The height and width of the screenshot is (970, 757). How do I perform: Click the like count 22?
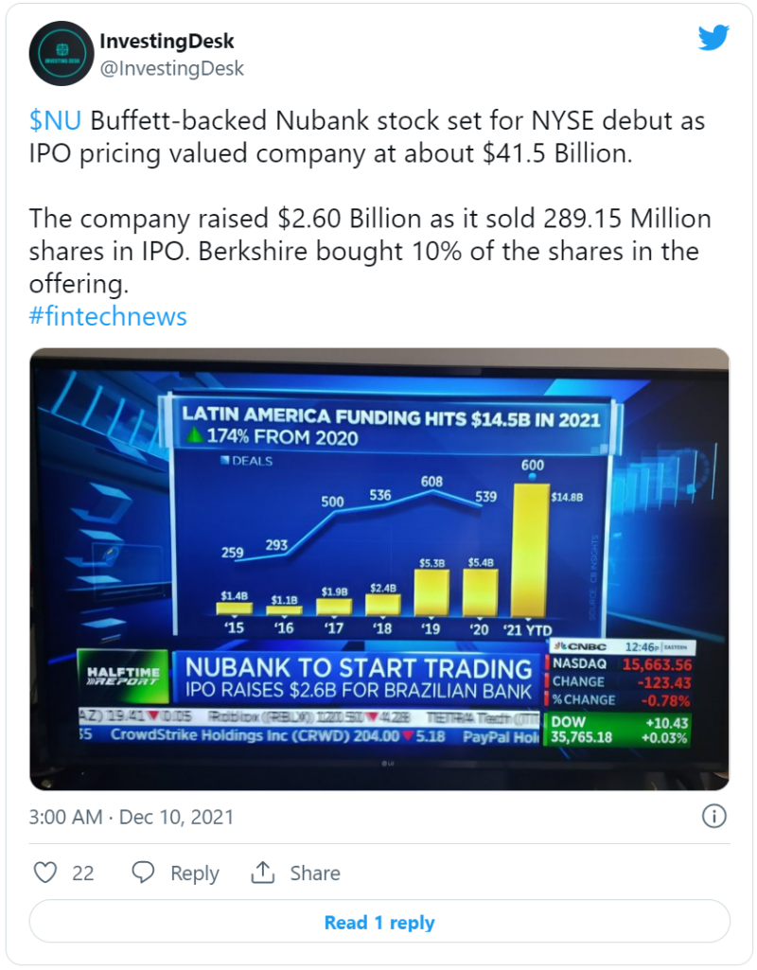pos(83,873)
